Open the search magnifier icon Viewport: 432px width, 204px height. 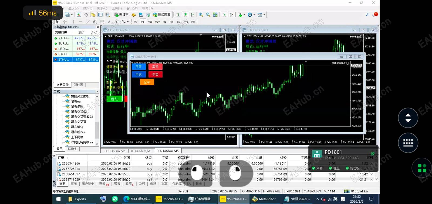coord(367,15)
